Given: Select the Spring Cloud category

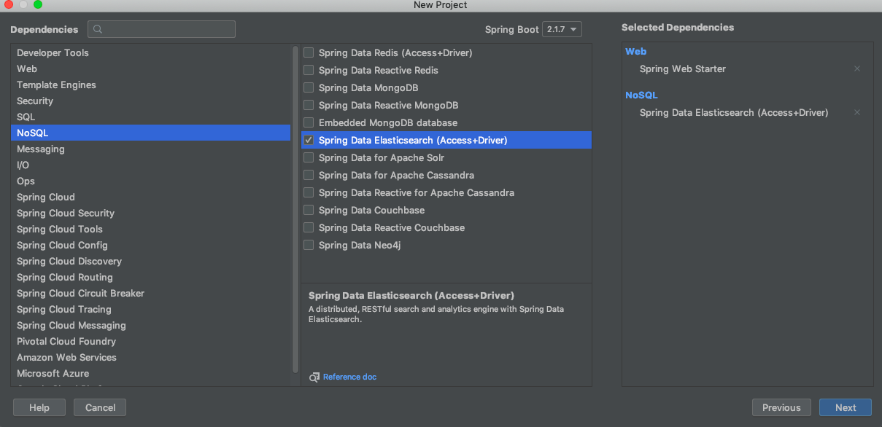Looking at the screenshot, I should (x=150, y=197).
